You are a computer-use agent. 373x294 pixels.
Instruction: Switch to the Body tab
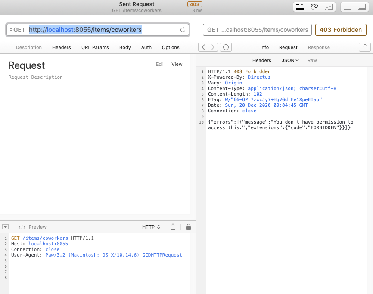click(x=125, y=47)
